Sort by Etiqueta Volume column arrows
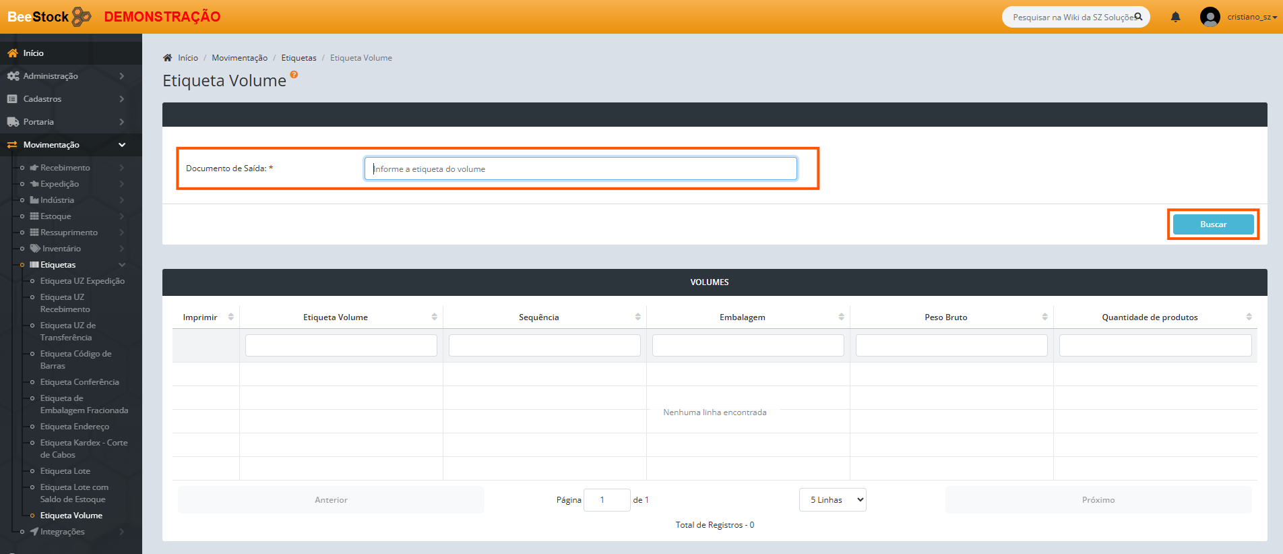Viewport: 1283px width, 554px height. pos(434,317)
